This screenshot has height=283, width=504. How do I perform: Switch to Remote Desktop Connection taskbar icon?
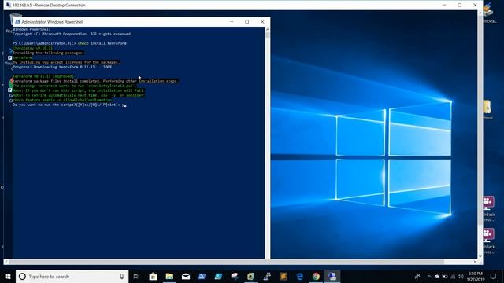pos(332,276)
